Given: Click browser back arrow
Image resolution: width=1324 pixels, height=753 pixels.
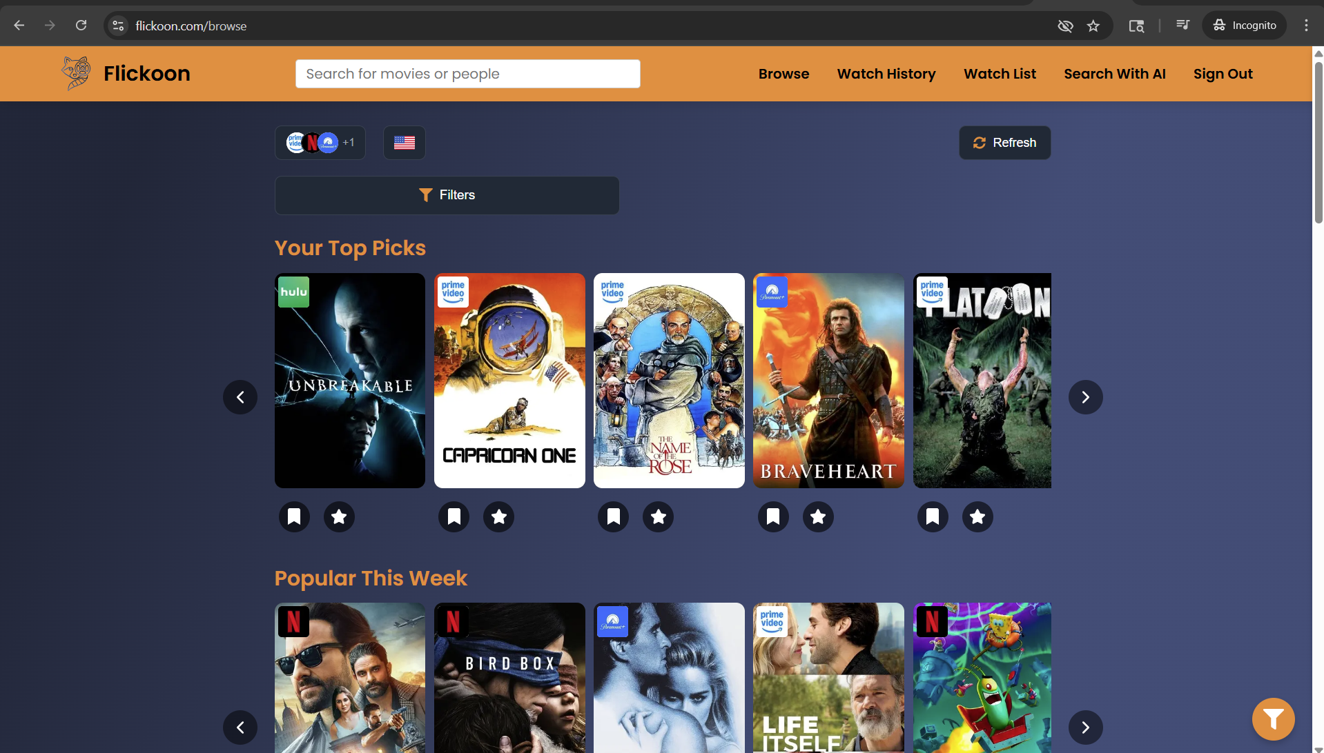Looking at the screenshot, I should (19, 26).
